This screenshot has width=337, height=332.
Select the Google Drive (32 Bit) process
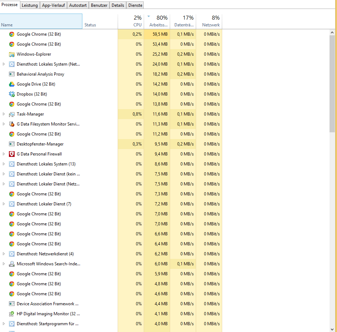[x=111, y=84]
